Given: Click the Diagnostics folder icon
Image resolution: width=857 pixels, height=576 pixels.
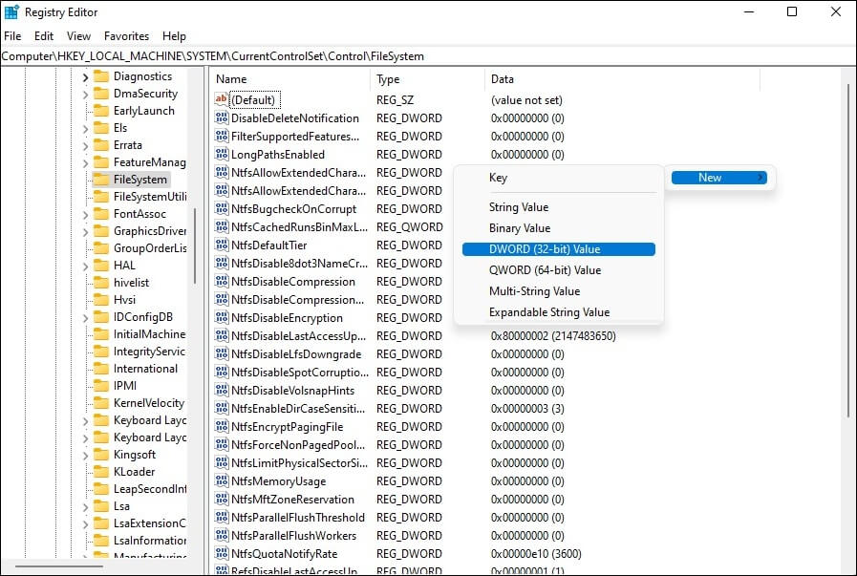Looking at the screenshot, I should point(100,76).
